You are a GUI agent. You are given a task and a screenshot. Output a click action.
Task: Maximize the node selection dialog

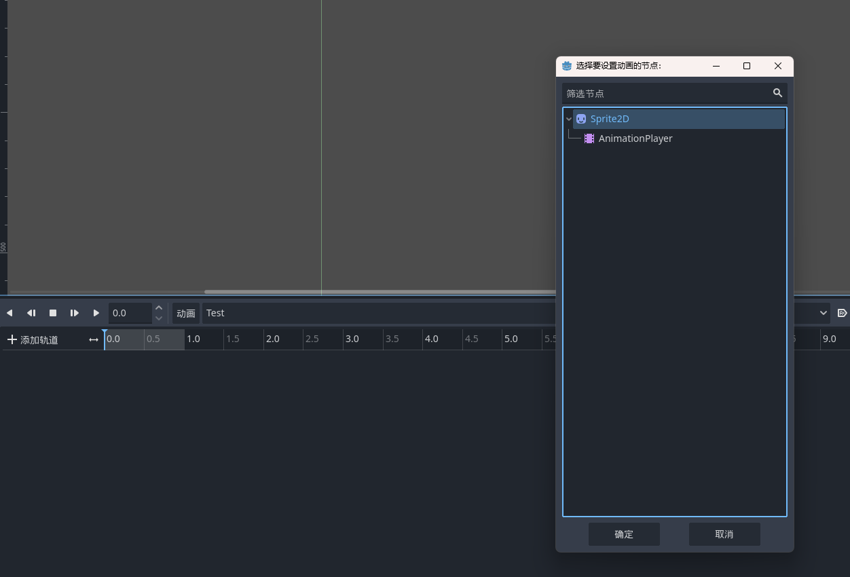[747, 66]
